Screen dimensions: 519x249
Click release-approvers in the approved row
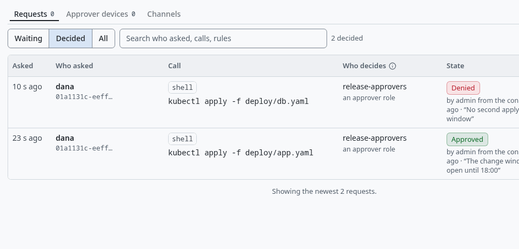point(374,138)
